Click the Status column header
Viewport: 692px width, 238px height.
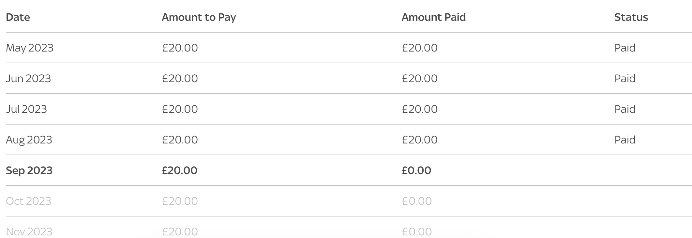click(x=631, y=17)
